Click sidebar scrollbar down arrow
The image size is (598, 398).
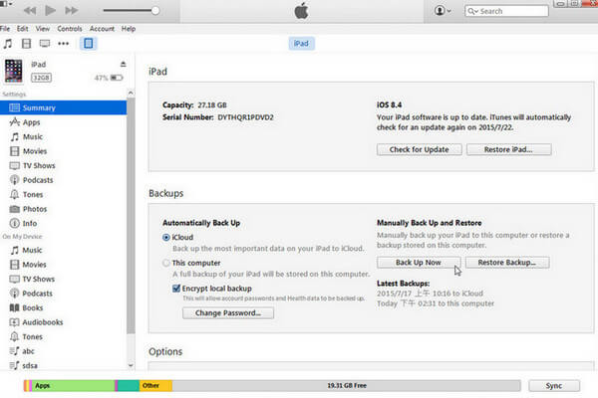(131, 365)
